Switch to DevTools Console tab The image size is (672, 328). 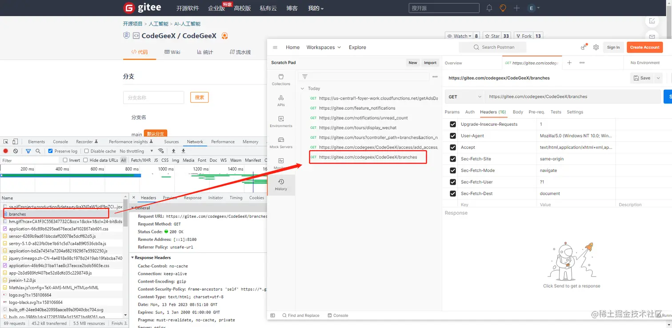[x=60, y=141]
